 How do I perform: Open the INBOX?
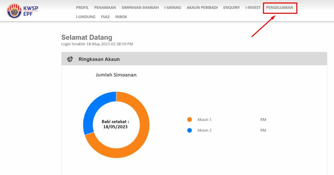(121, 17)
